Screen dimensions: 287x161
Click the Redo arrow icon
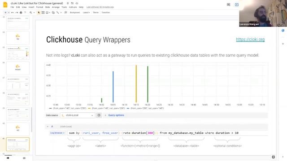[x=17, y=13]
